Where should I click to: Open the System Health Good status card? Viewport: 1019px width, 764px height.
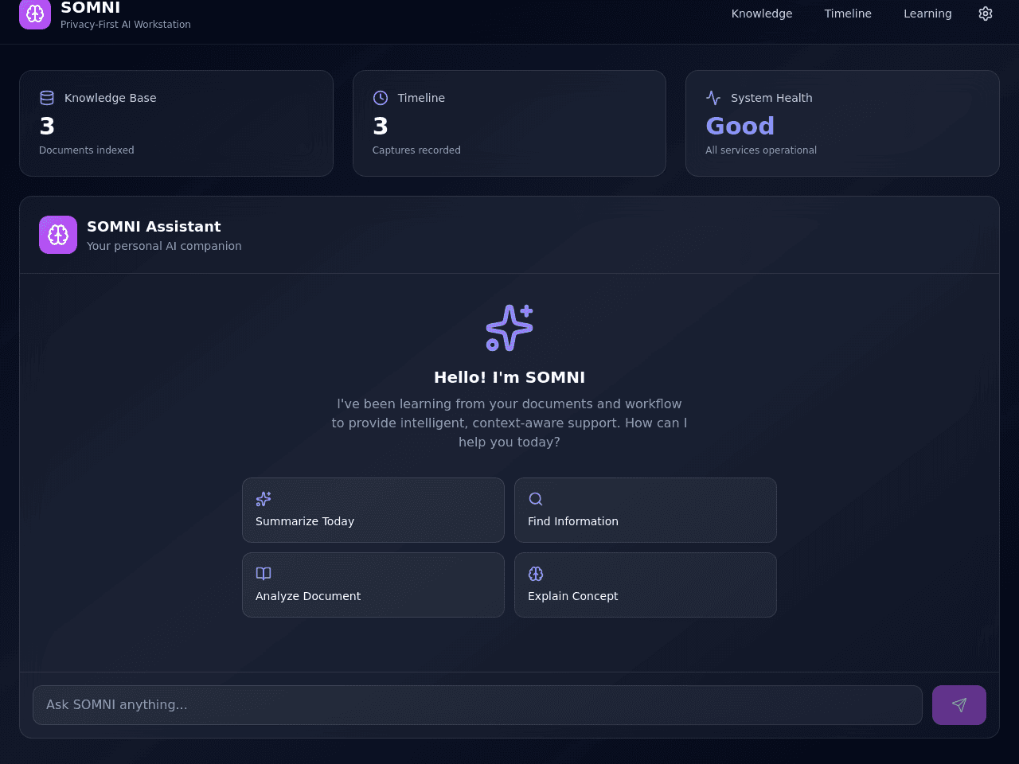[x=842, y=123]
